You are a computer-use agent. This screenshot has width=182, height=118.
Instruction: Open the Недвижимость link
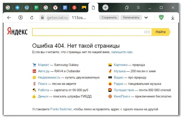[x=49, y=77]
